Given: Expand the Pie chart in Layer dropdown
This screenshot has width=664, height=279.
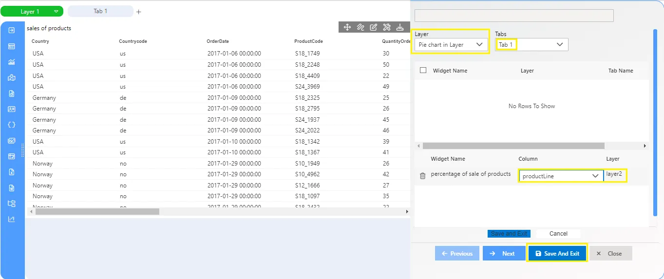Looking at the screenshot, I should 451,45.
